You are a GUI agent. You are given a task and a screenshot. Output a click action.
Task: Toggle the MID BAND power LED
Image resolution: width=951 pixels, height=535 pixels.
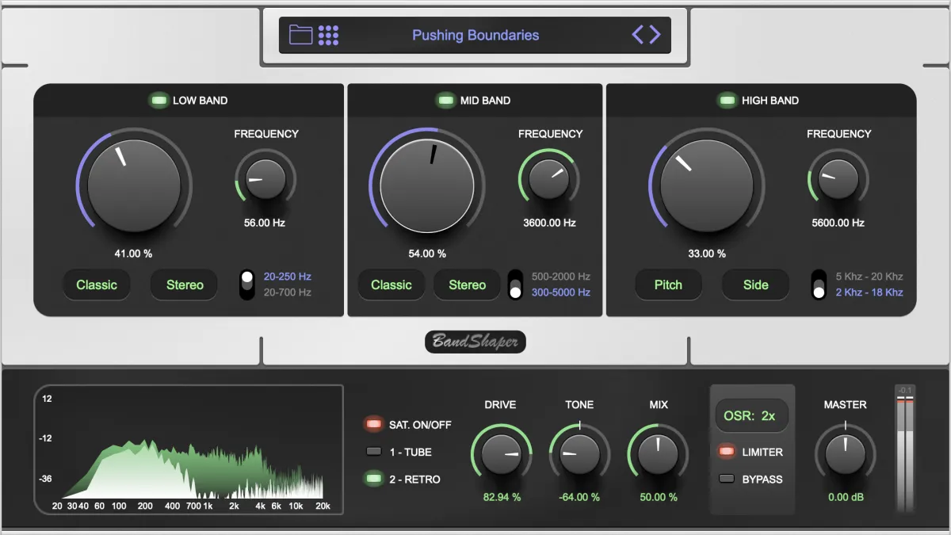[x=446, y=101]
